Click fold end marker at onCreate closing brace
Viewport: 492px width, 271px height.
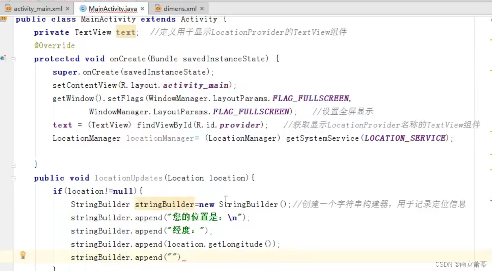click(x=13, y=165)
